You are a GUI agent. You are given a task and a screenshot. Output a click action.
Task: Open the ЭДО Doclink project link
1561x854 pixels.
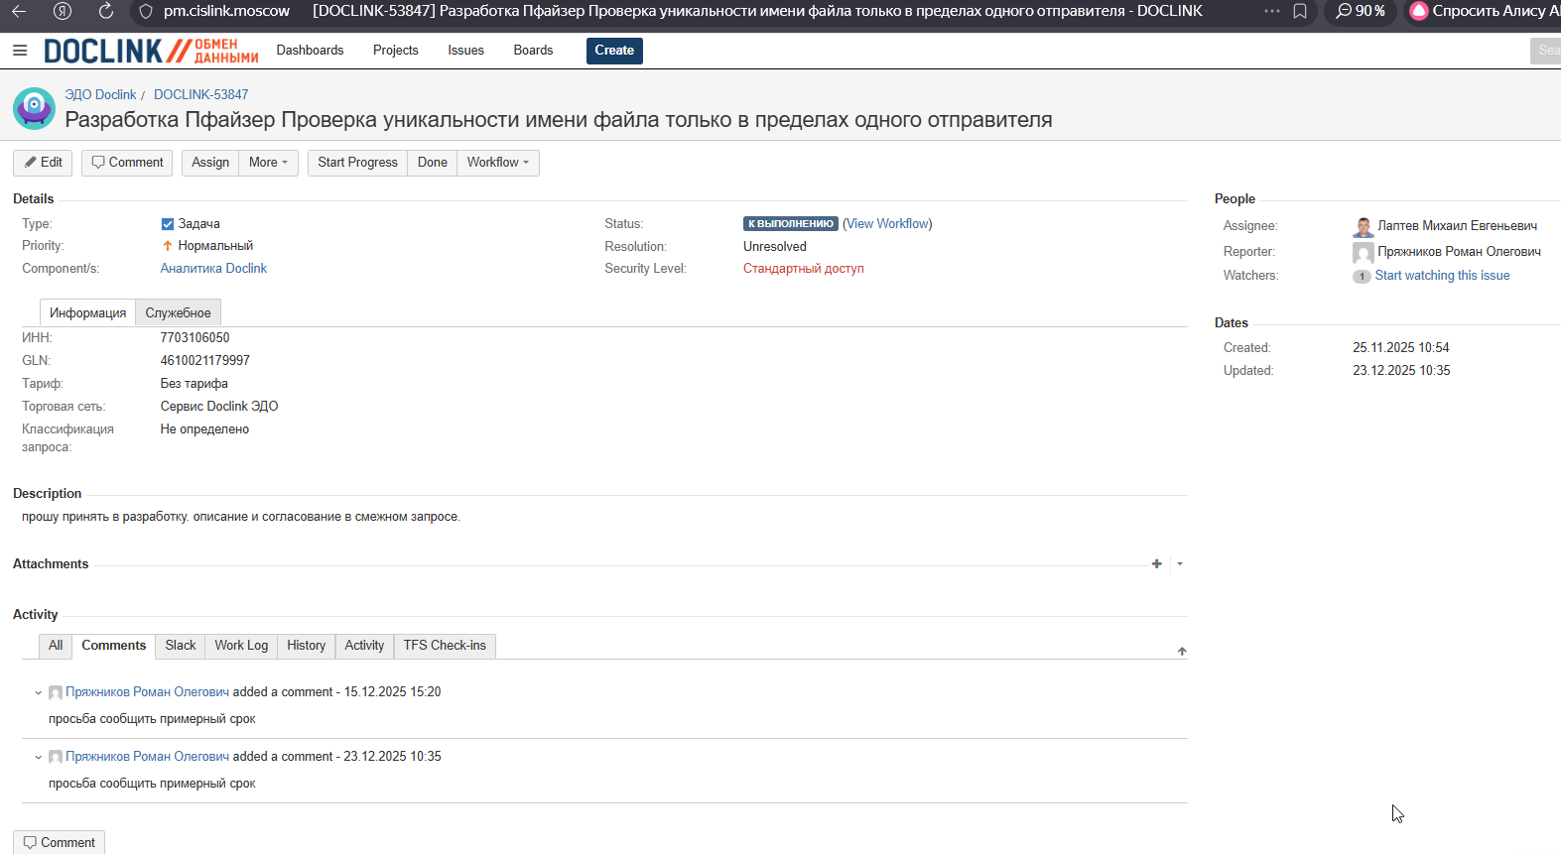click(x=100, y=95)
